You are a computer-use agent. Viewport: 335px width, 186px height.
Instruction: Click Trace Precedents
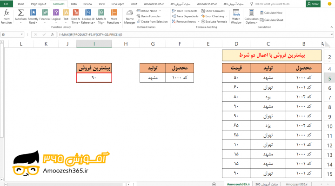pyautogui.click(x=185, y=11)
